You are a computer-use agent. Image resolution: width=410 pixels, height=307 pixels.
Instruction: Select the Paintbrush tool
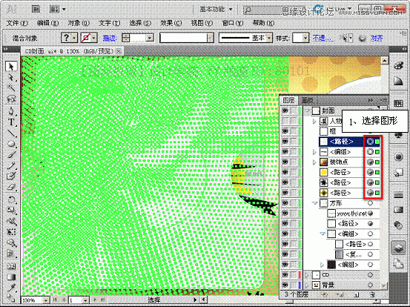(x=11, y=155)
